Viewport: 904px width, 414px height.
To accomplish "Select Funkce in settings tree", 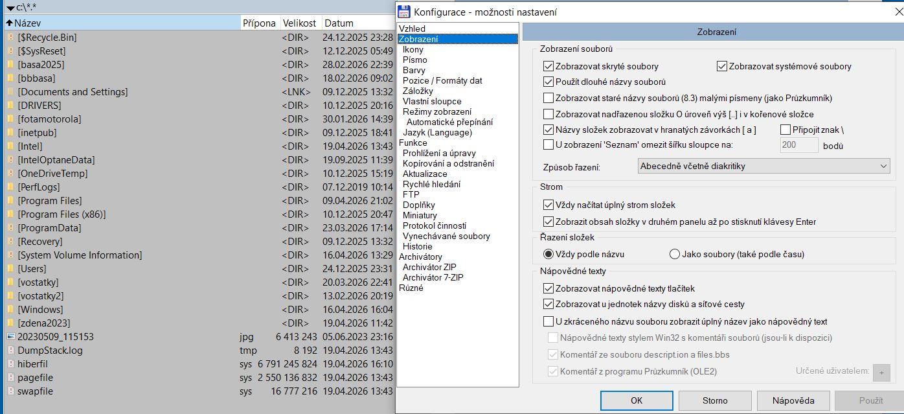I will 412,143.
